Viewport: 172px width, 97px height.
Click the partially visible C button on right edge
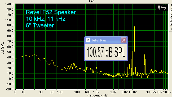[x=171, y=29]
